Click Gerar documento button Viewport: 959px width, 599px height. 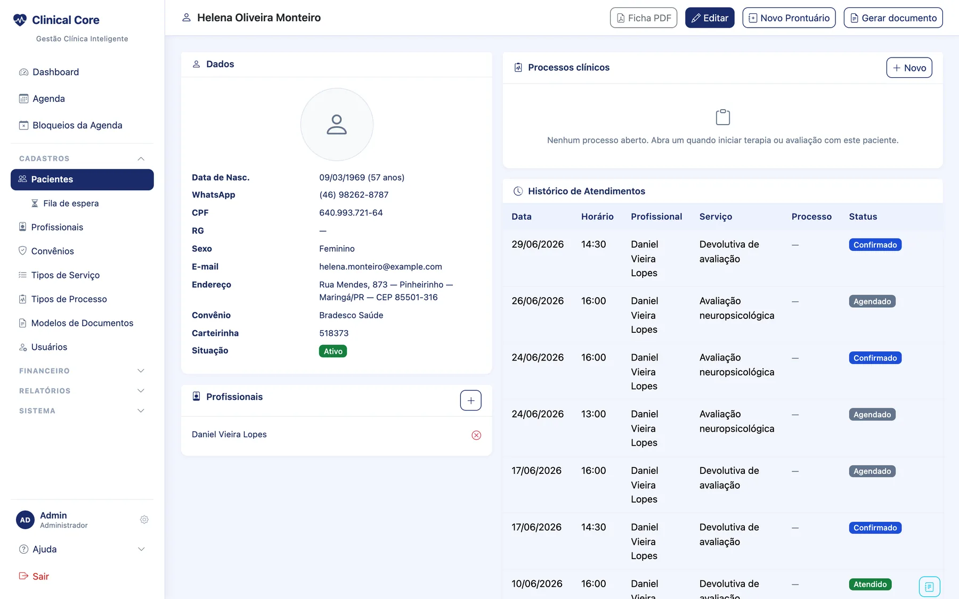(893, 18)
